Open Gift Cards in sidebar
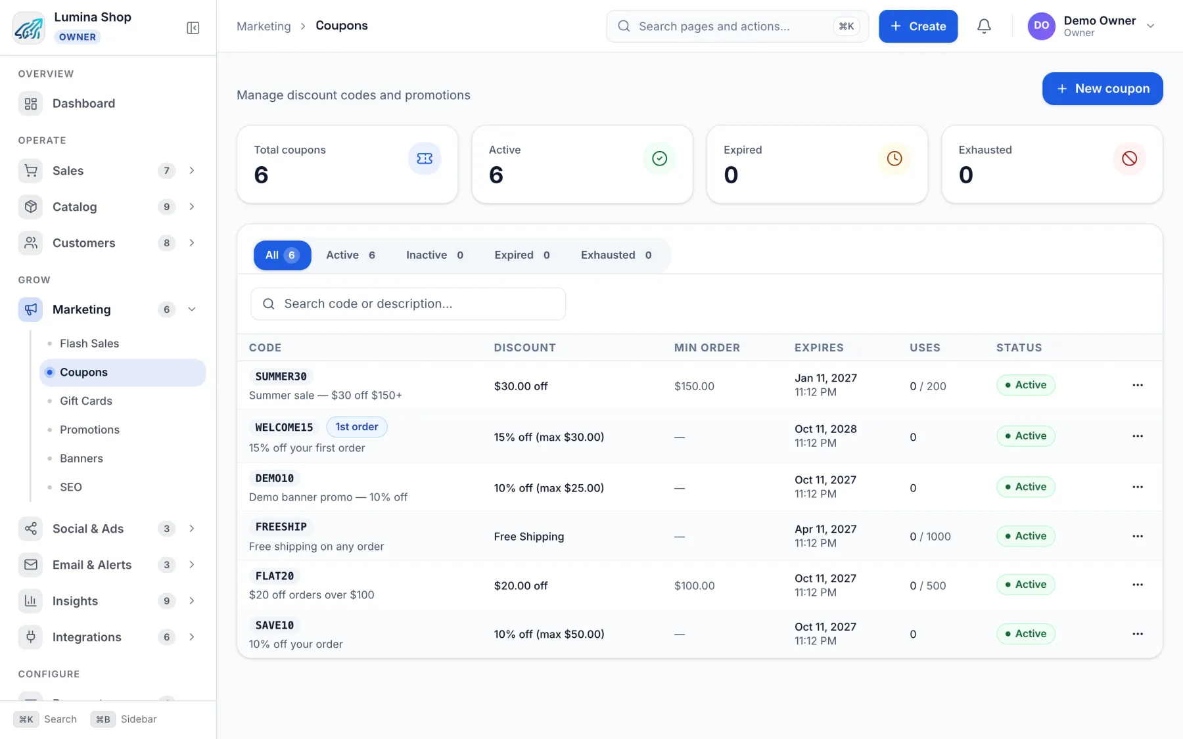This screenshot has height=739, width=1183. 86,401
